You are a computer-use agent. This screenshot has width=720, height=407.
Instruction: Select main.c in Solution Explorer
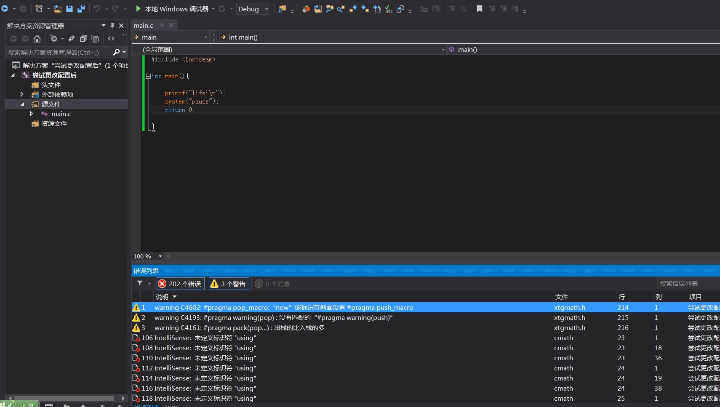pyautogui.click(x=61, y=114)
